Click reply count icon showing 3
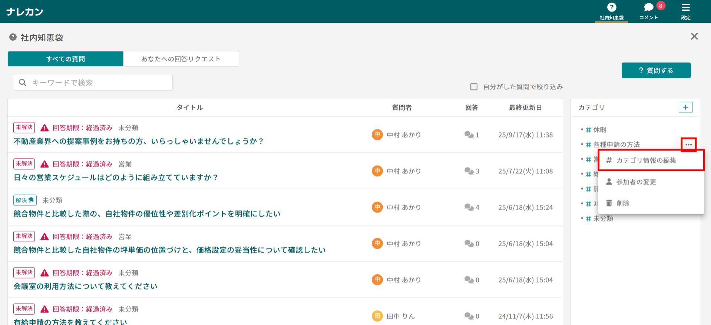This screenshot has height=325, width=711. coord(469,171)
